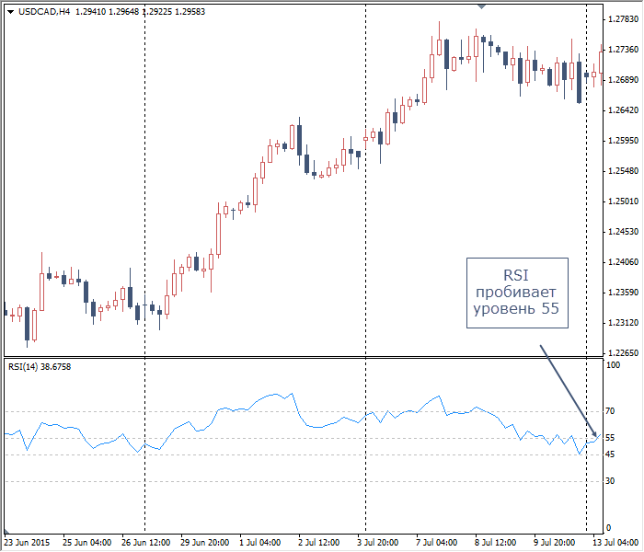Click the RSI scale 100 label
The image size is (644, 552).
tap(613, 365)
